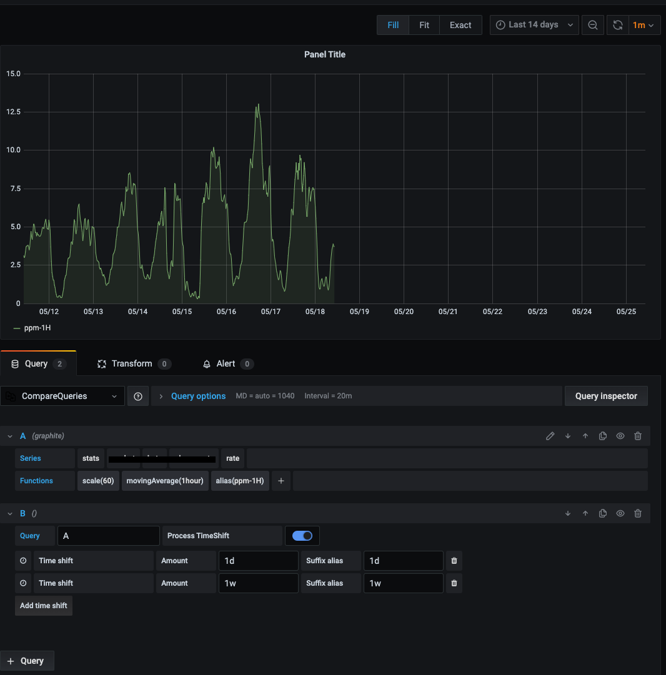Edit query A with the pencil icon
The image size is (666, 675).
550,436
